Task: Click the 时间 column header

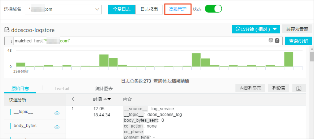Action: tap(97, 99)
